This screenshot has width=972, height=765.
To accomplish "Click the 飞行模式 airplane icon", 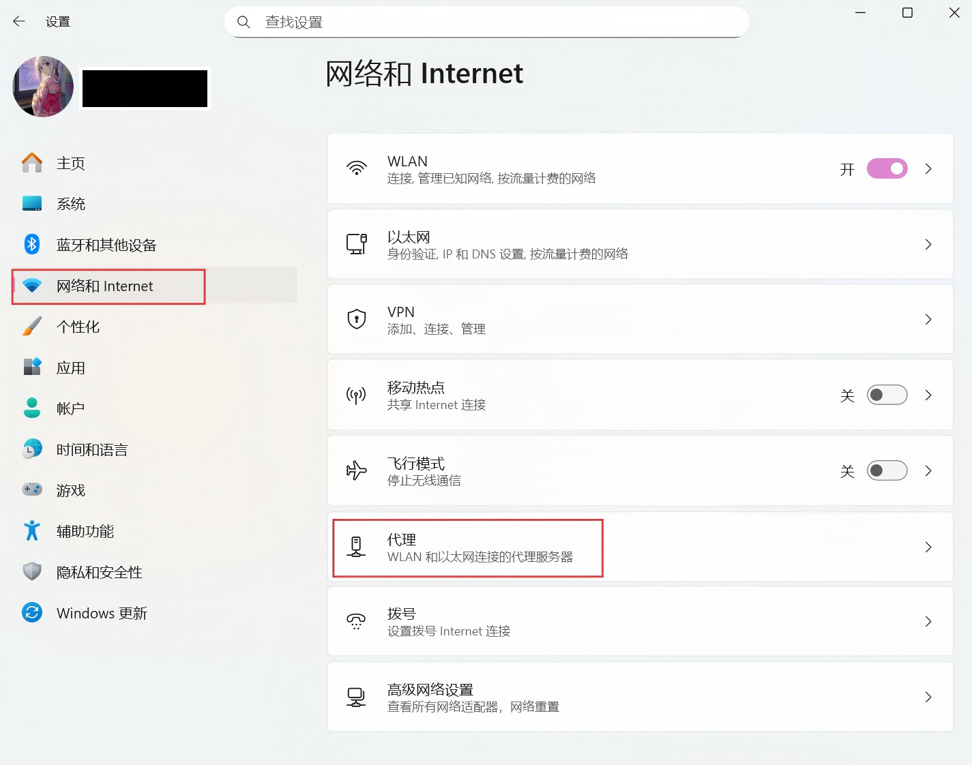I will 356,470.
